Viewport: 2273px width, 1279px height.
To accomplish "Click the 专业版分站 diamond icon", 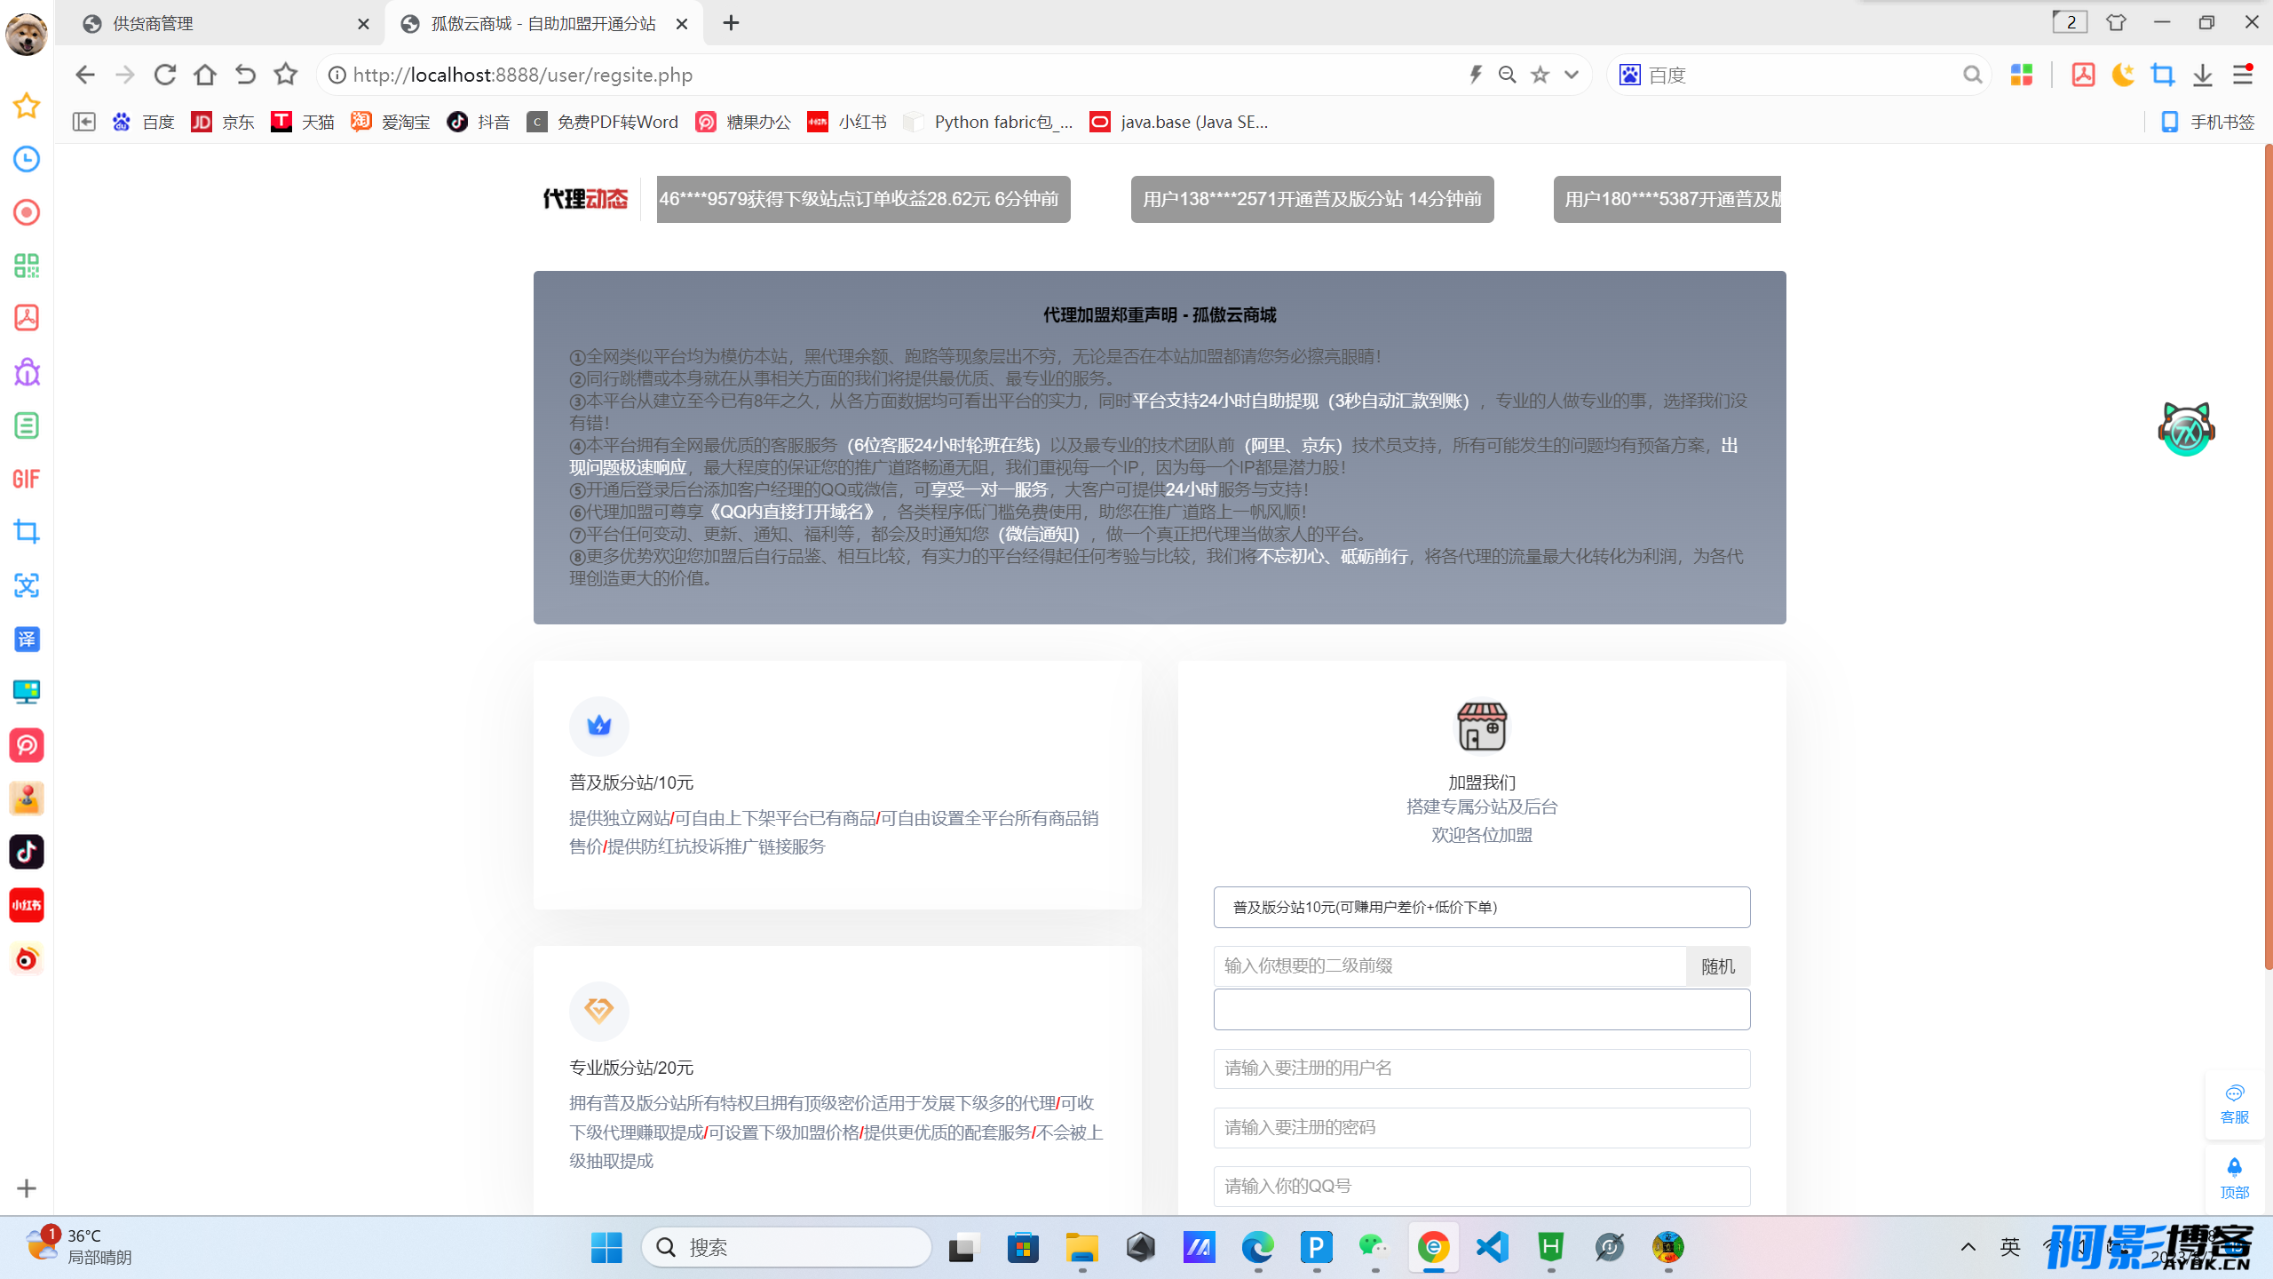I will [599, 1011].
